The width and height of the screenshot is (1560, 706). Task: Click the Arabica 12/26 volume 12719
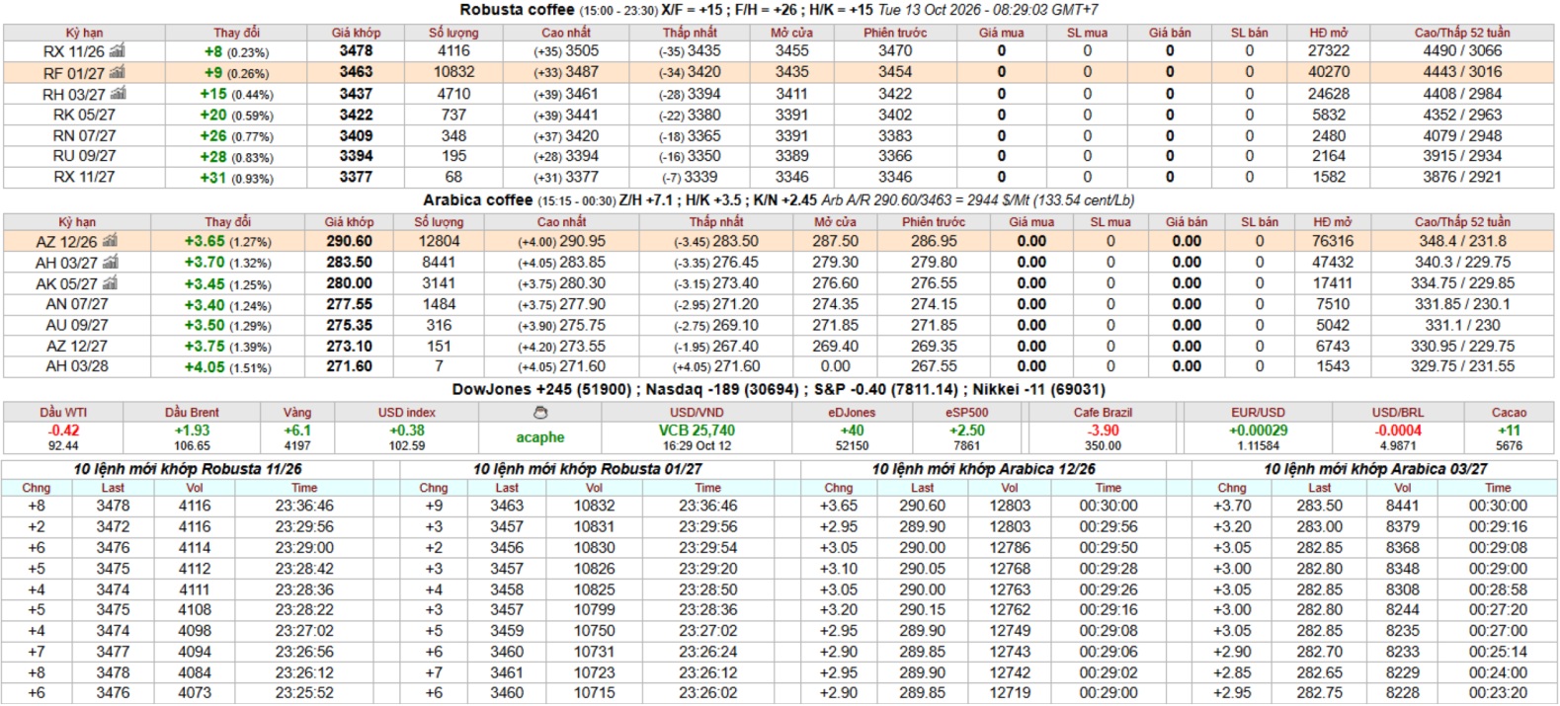[x=1010, y=693]
